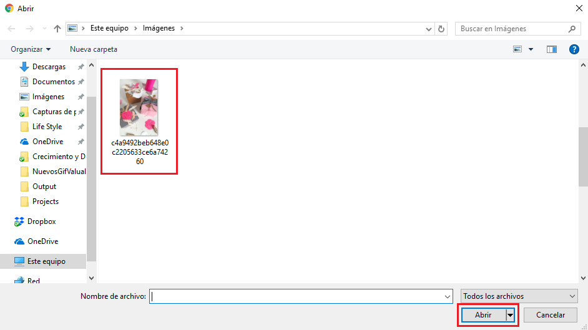Click the search magnifier icon
588x330 pixels.
pyautogui.click(x=572, y=29)
